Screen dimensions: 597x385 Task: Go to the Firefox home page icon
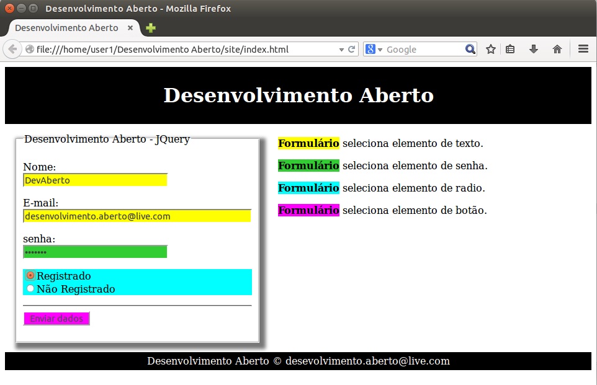(557, 50)
